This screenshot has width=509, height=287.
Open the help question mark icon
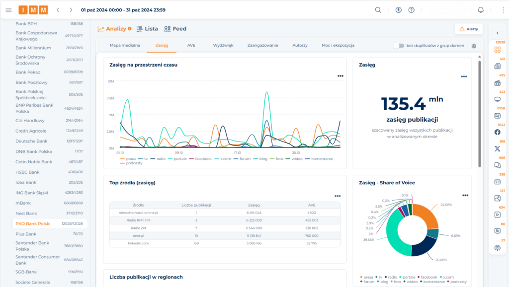411,10
